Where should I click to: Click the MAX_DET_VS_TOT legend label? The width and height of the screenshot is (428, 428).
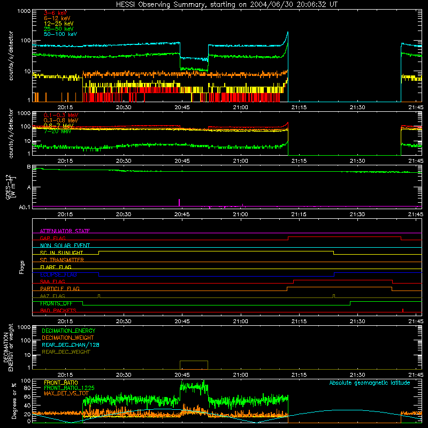point(66,393)
